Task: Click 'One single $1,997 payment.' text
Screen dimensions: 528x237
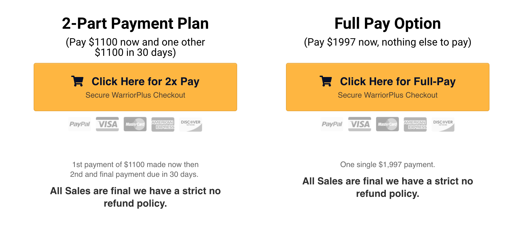Action: [x=388, y=165]
